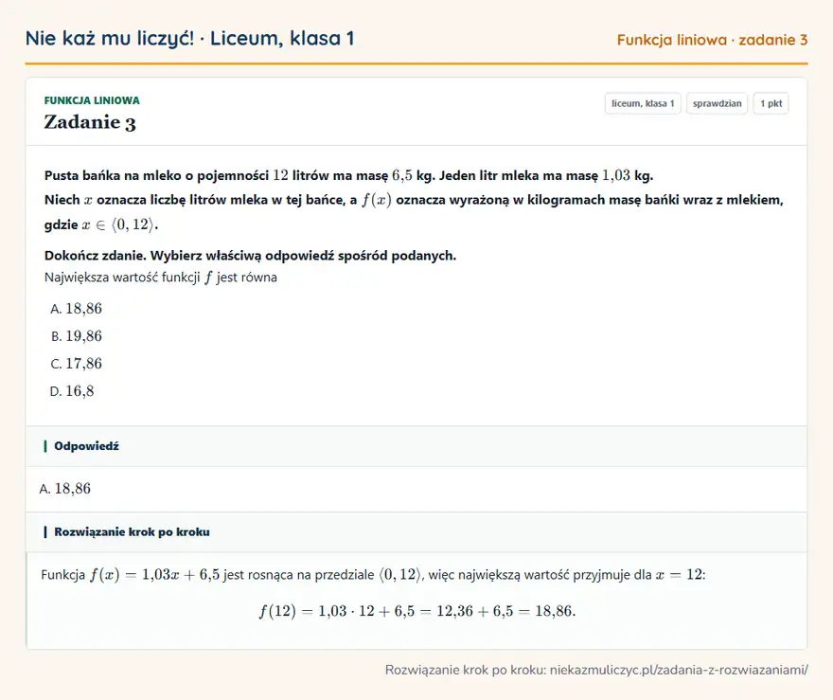The width and height of the screenshot is (833, 700).
Task: Click the 'Pusta bańka na mleko' problem sentence
Action: pyautogui.click(x=349, y=175)
